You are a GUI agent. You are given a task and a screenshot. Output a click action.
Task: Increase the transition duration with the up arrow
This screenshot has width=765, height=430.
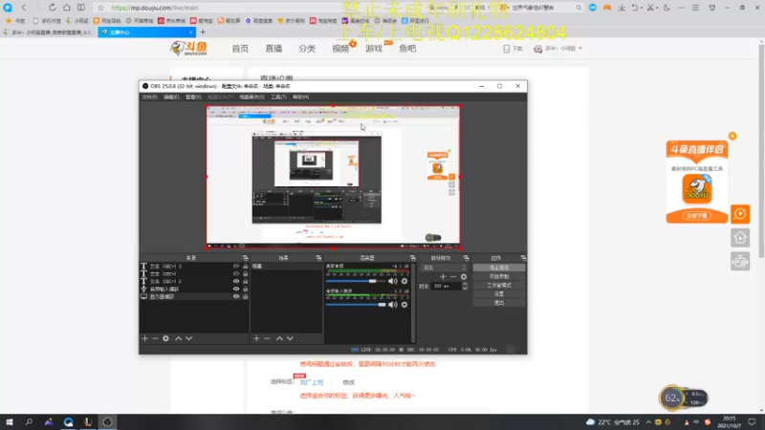[465, 284]
